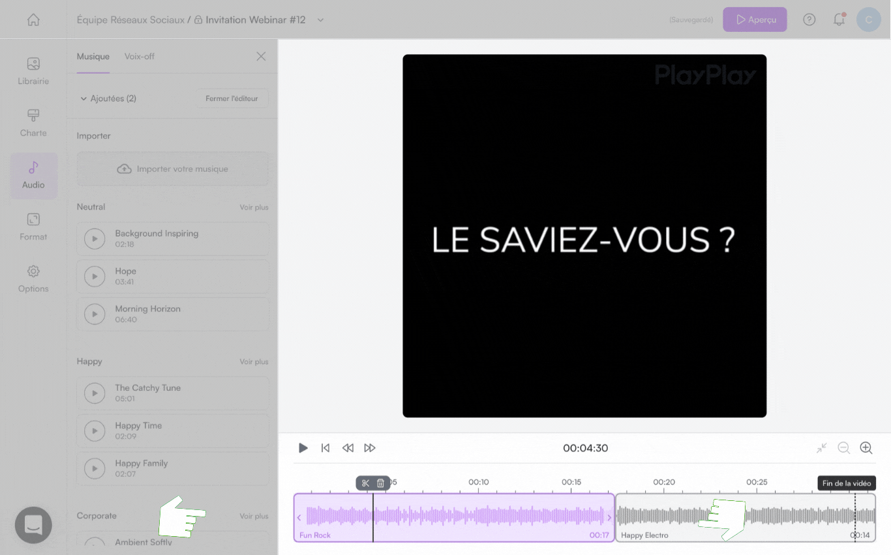Click the 00:10 mark on the ruler
This screenshot has height=555, width=891.
tap(479, 483)
